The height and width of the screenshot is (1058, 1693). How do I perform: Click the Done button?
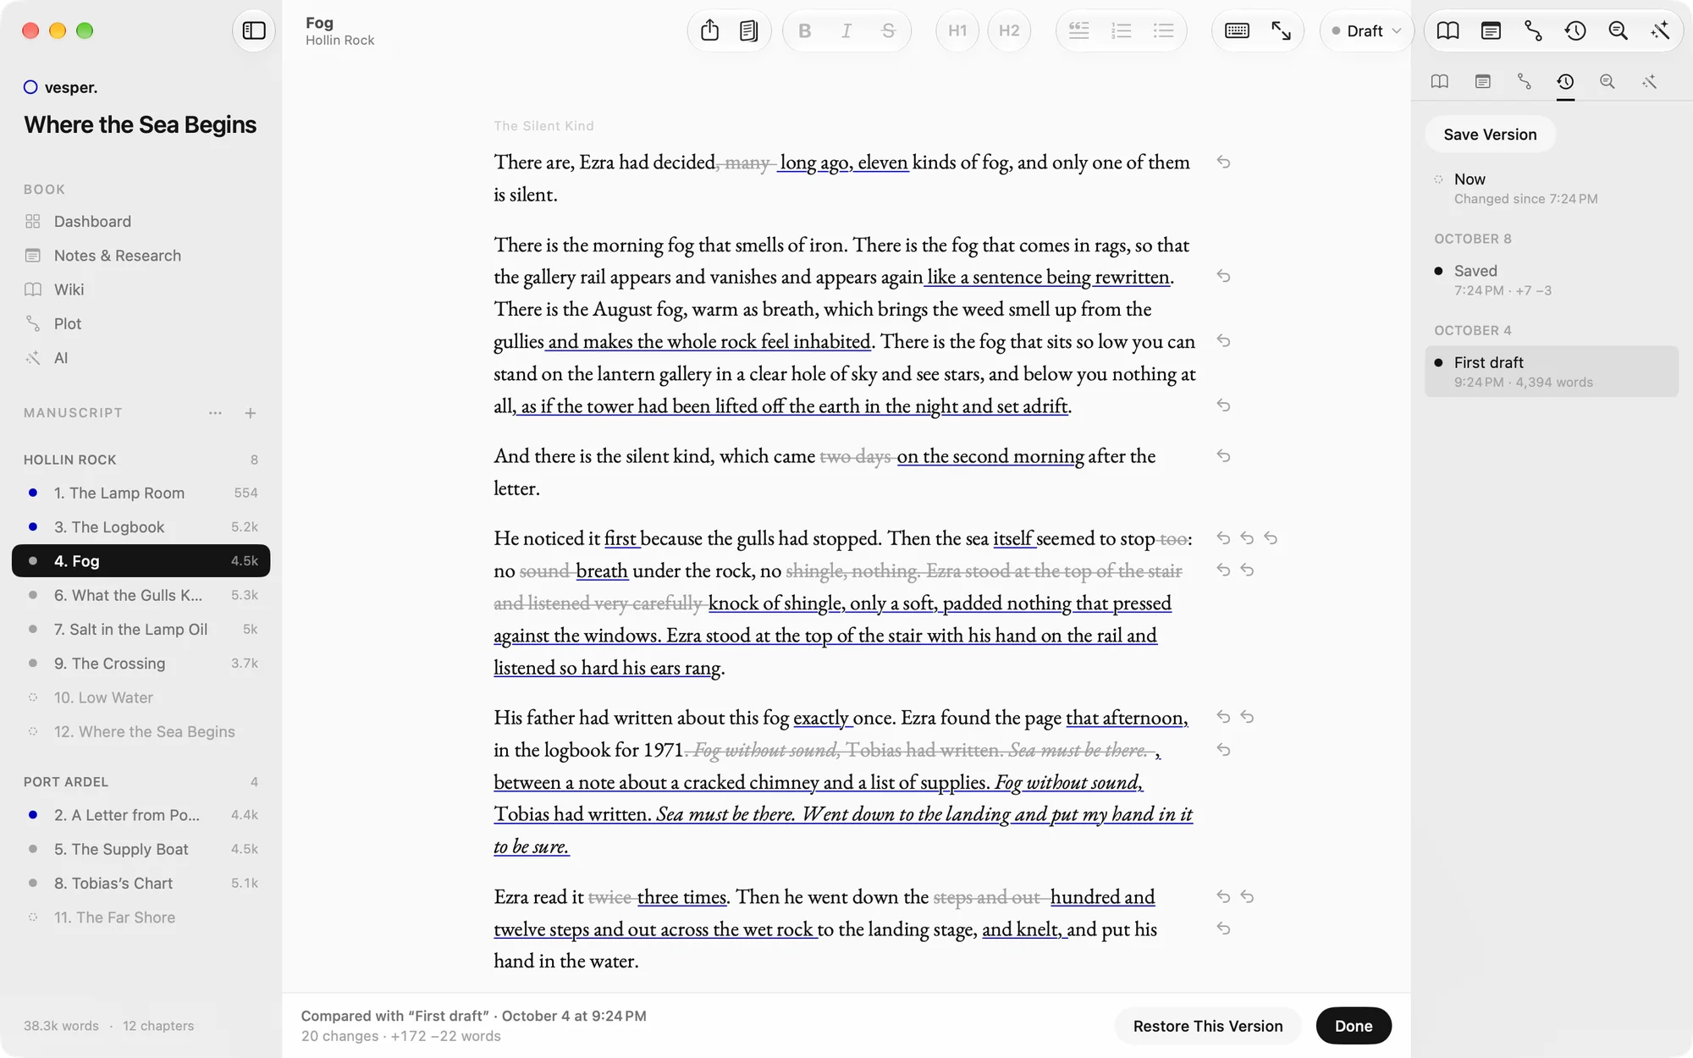coord(1353,1026)
